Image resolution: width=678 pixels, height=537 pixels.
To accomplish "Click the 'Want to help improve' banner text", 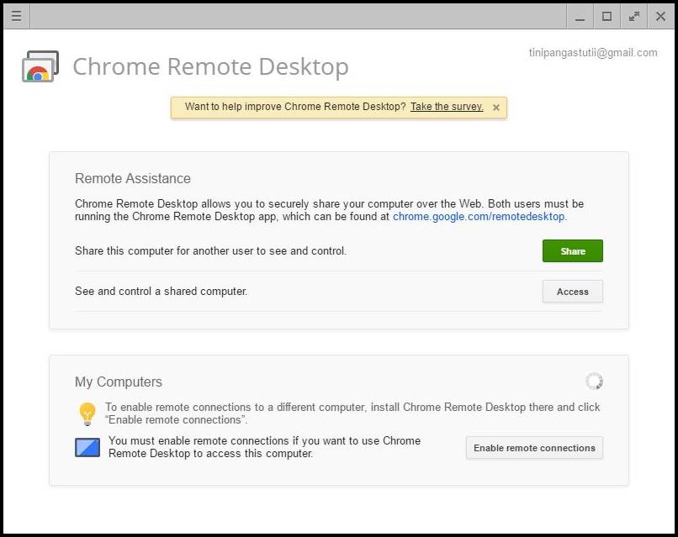I will point(295,107).
